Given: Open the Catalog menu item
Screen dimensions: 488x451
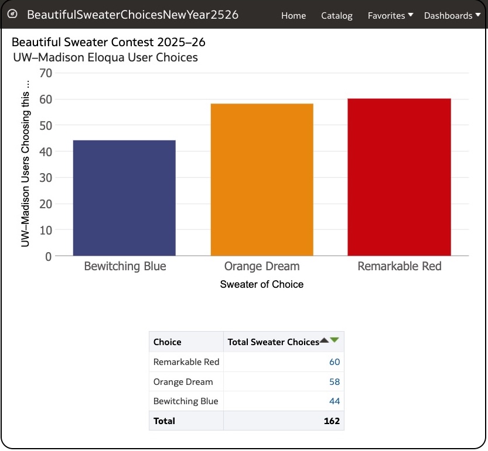Looking at the screenshot, I should point(337,16).
